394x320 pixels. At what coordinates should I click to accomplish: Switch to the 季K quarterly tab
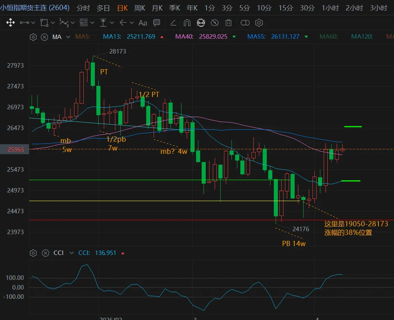point(174,8)
